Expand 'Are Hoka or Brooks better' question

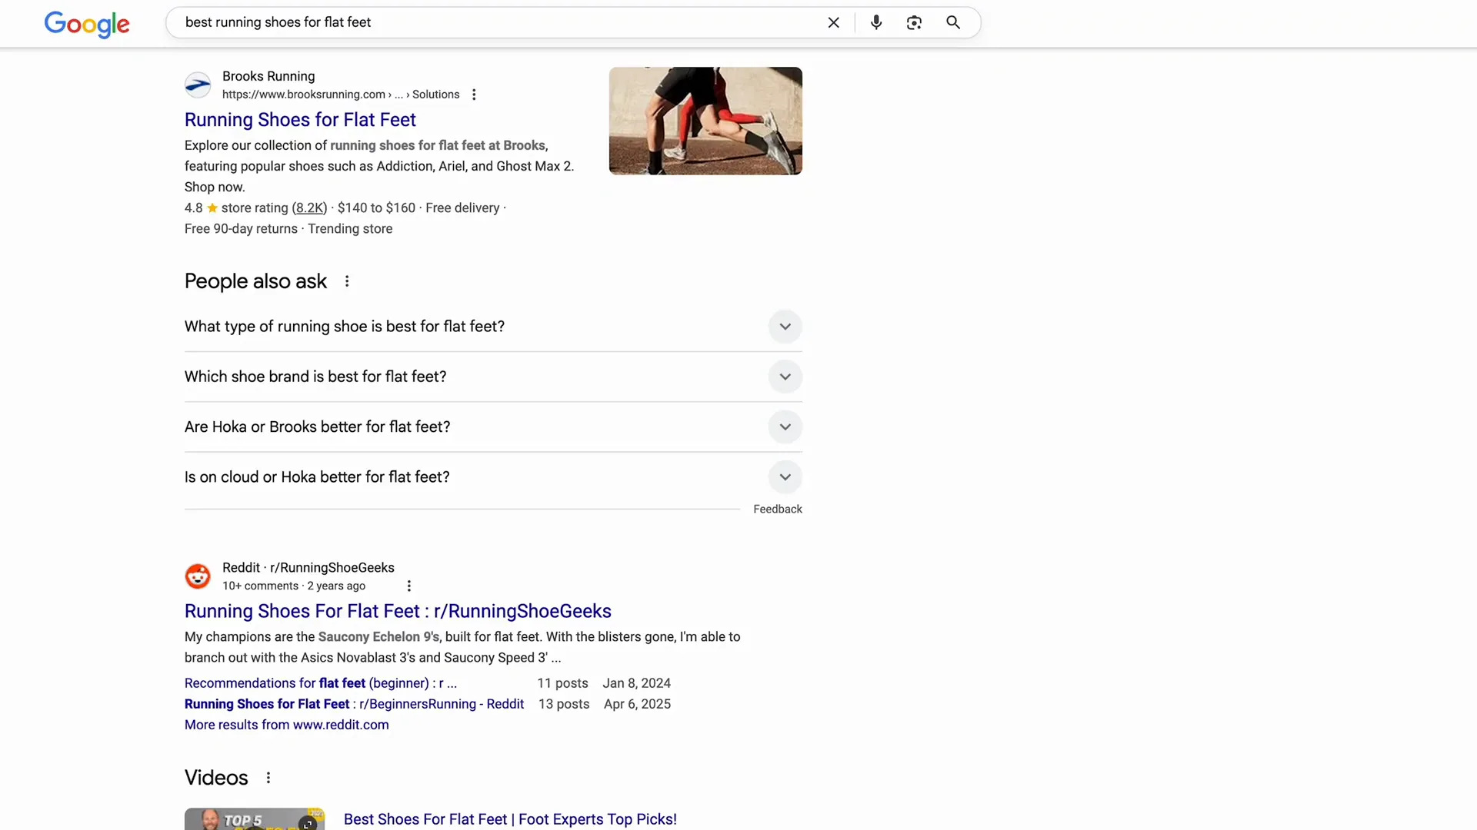(785, 427)
